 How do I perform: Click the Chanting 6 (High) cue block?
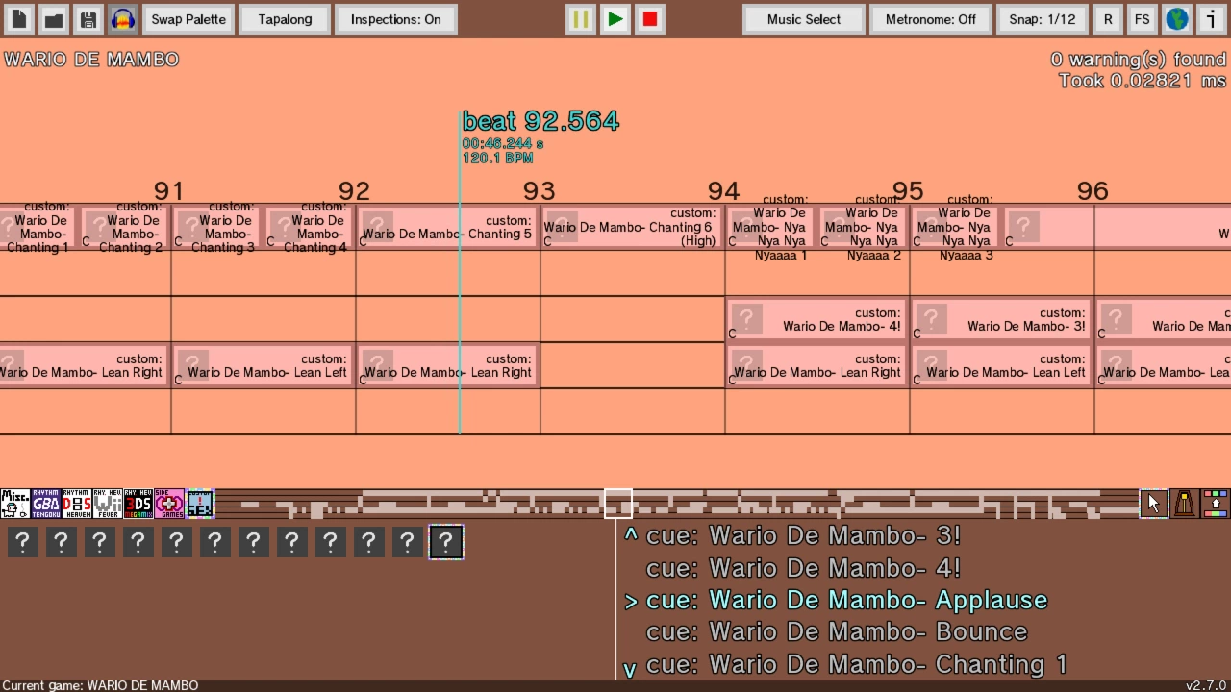coord(631,227)
